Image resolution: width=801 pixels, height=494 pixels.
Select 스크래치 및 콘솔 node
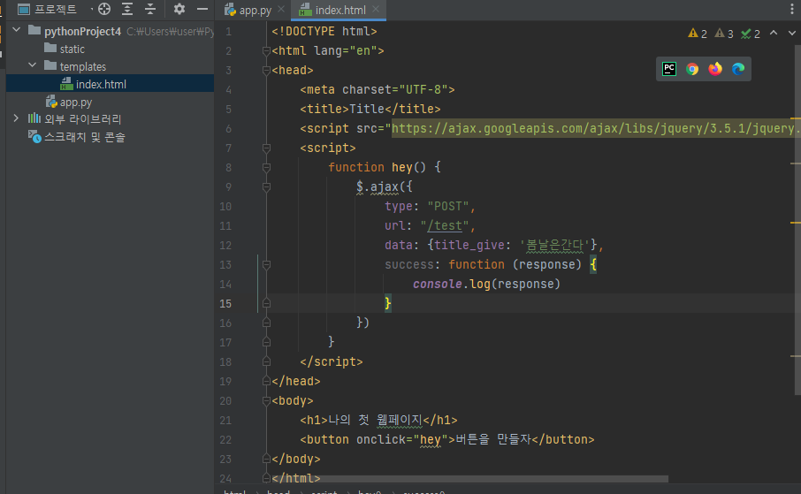[x=77, y=137]
